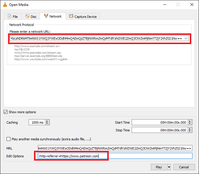Click the File tab's play-file icon
199x174 pixels.
pos(10,16)
